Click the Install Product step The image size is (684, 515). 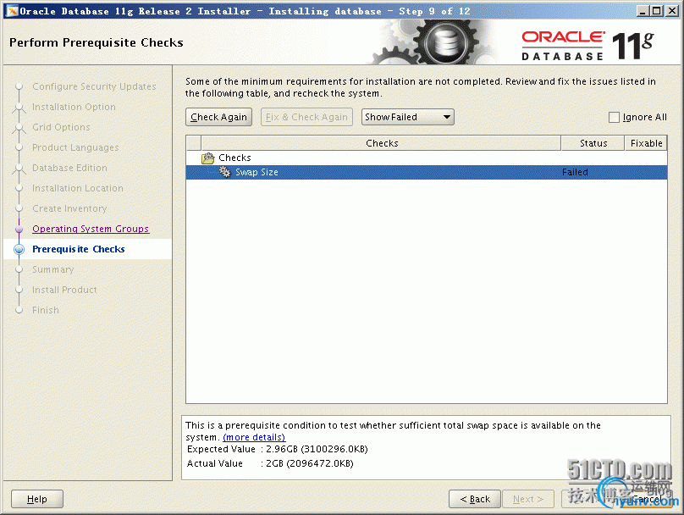pos(64,290)
